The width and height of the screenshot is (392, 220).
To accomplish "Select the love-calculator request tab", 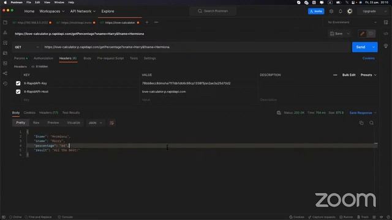I will [x=119, y=23].
